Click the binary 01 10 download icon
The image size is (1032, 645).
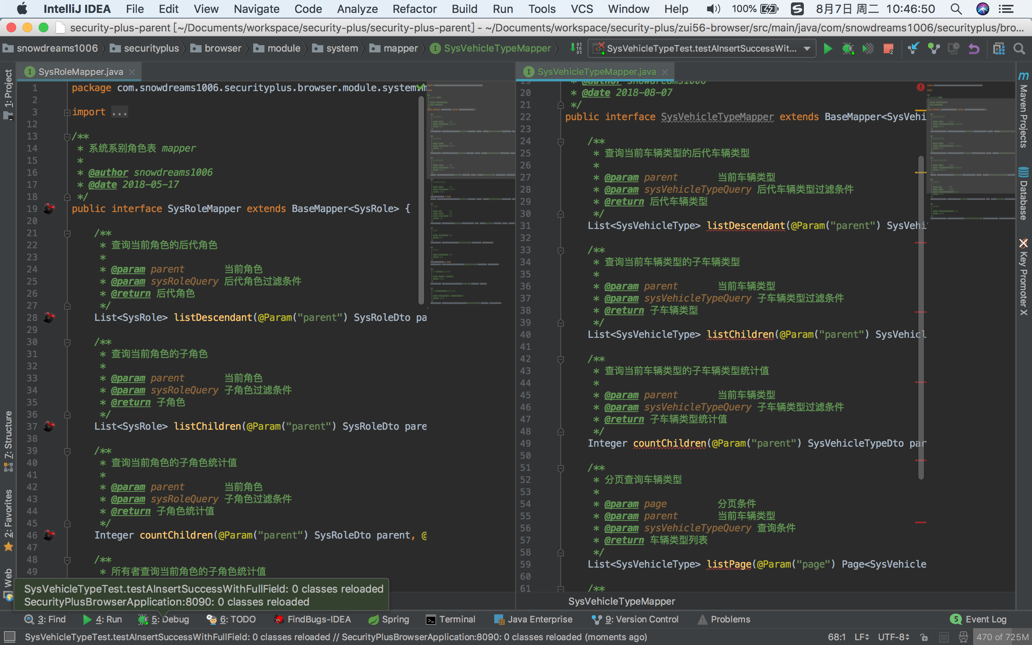(576, 48)
